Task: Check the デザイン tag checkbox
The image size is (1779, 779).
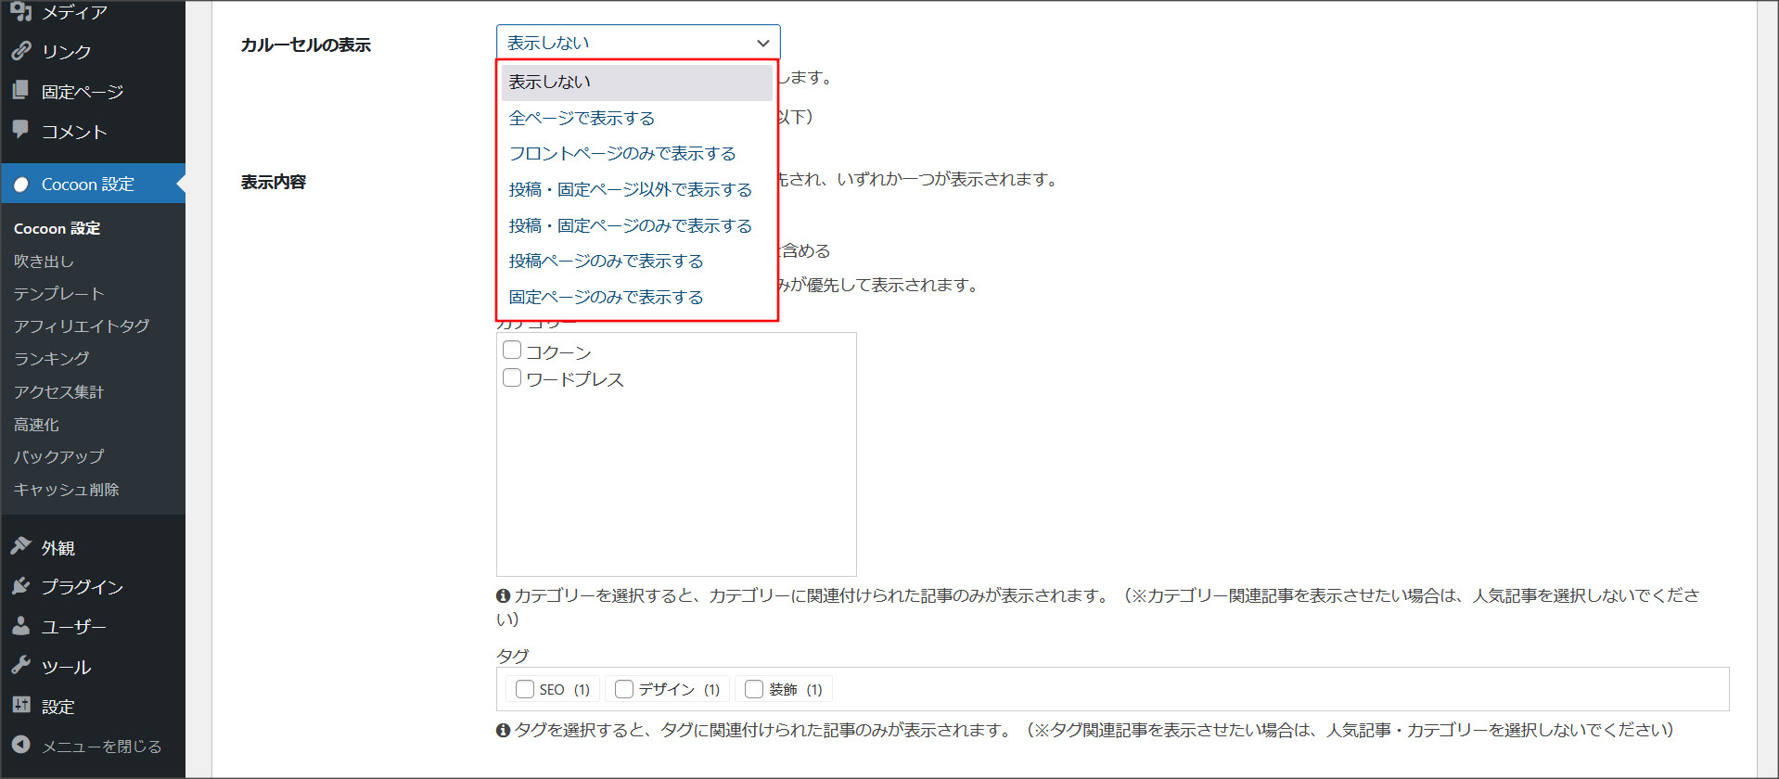Action: [624, 689]
